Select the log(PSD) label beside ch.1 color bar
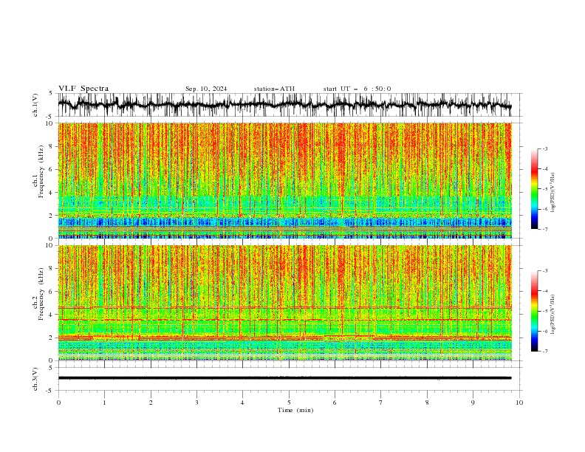The width and height of the screenshot is (585, 452). point(553,193)
